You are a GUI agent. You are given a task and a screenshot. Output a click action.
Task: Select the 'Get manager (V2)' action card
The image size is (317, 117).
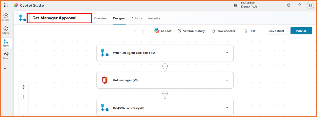[165, 80]
